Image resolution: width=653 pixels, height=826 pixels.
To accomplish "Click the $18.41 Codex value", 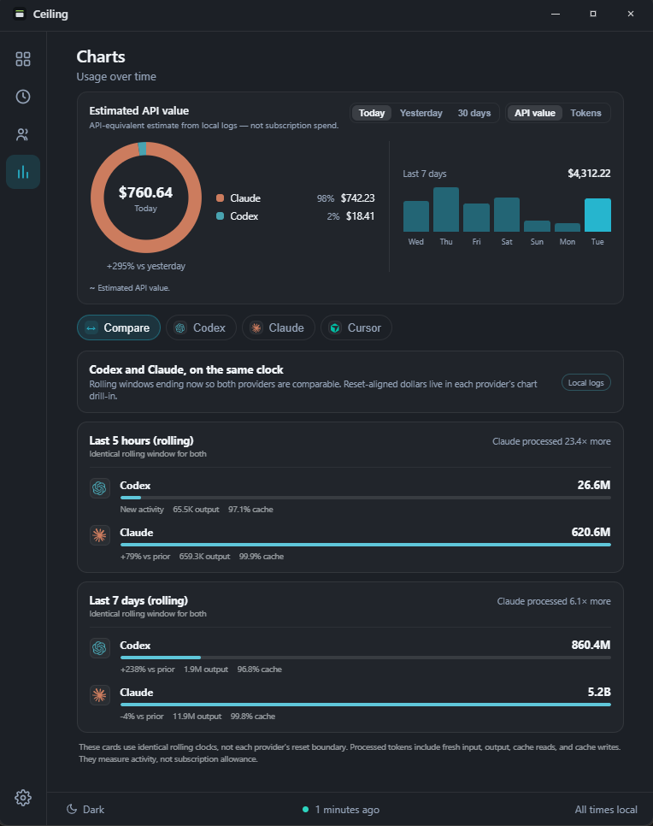I will pos(360,216).
